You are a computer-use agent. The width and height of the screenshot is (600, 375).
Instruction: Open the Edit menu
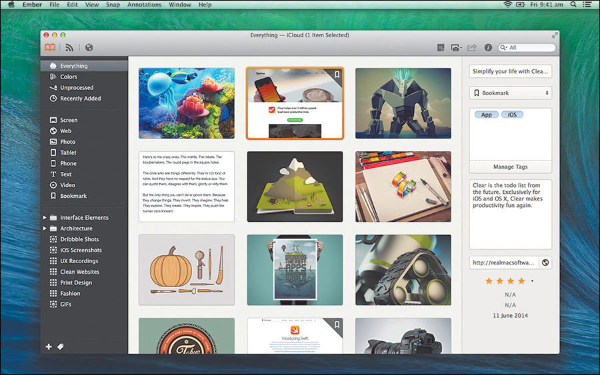(72, 5)
